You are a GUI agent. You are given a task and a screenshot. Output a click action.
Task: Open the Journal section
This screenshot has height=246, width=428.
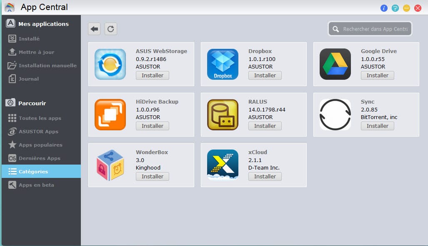pyautogui.click(x=41, y=79)
